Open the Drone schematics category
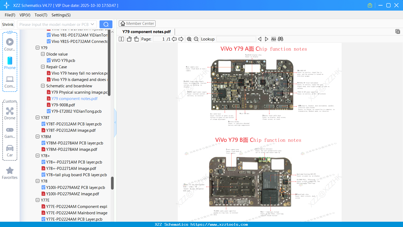Viewport: 403px width, 227px height. pyautogui.click(x=10, y=113)
